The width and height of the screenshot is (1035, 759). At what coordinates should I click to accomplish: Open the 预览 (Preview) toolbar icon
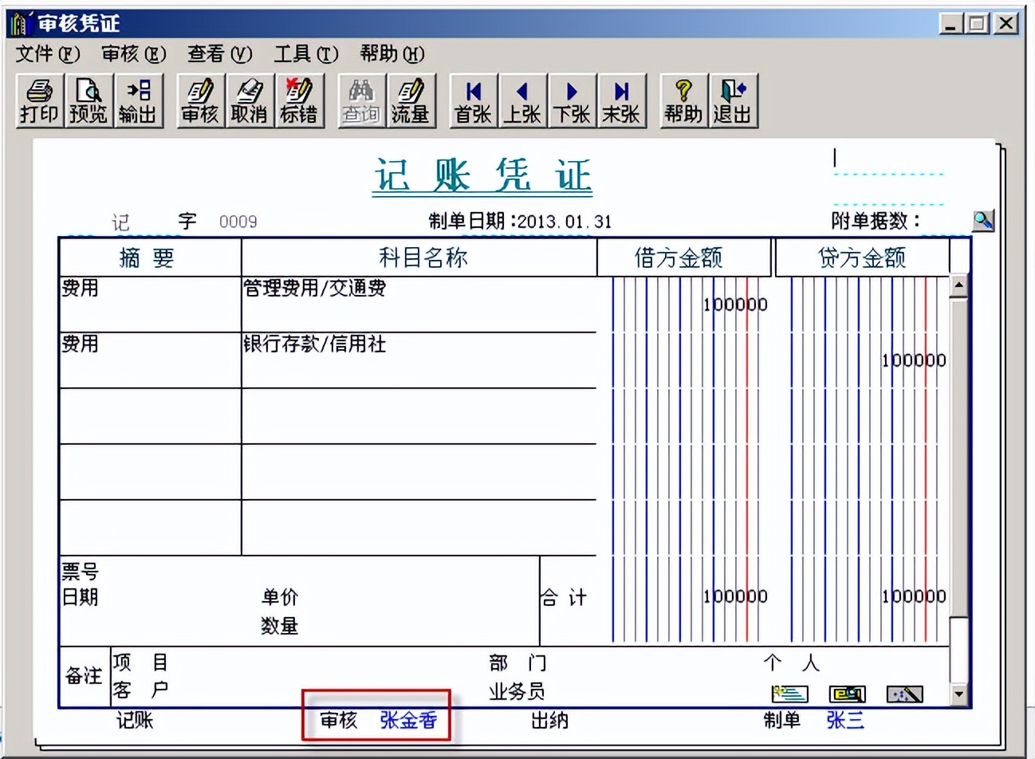[88, 100]
